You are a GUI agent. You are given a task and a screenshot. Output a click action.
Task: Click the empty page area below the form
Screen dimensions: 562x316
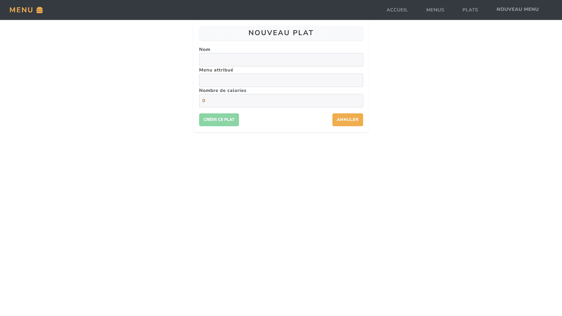(281, 220)
